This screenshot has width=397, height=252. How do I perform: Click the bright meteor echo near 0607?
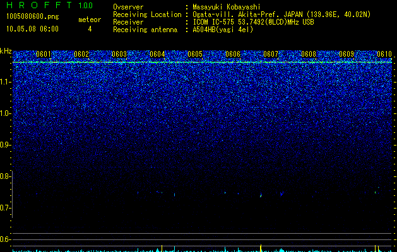coord(261,195)
